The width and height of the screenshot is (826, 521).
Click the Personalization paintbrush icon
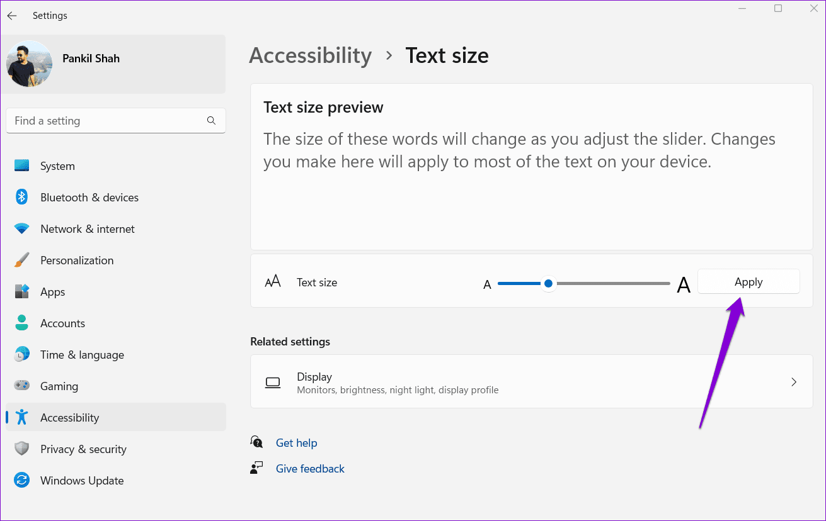click(22, 260)
